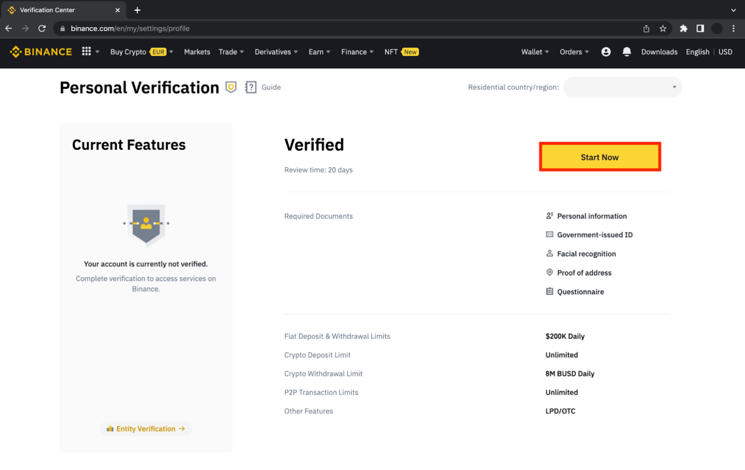
Task: Open the Chrome three-dot menu
Action: [734, 28]
